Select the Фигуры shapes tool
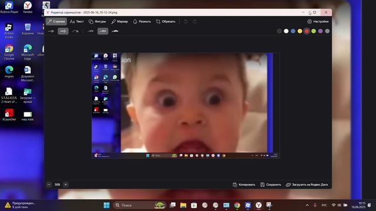Screen dimensions: 376x211 97,22
